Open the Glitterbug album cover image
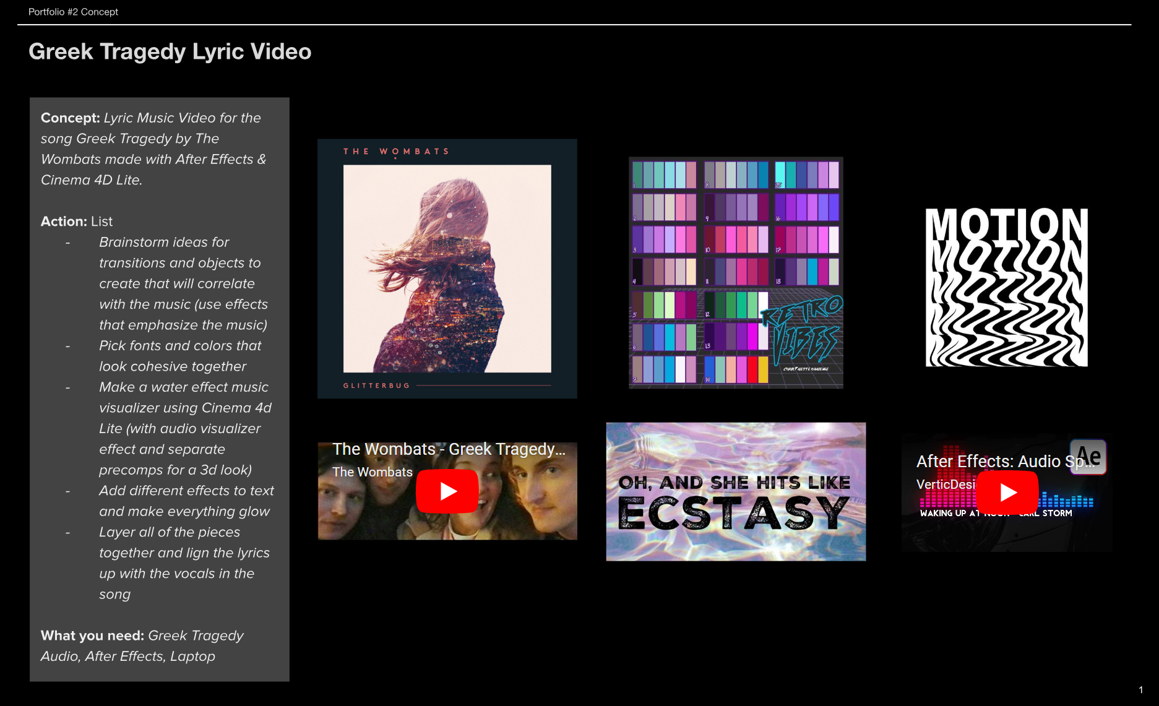 coord(447,269)
